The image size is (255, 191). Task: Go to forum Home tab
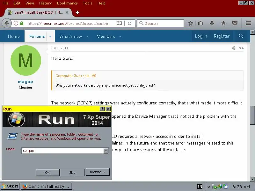tap(14, 36)
